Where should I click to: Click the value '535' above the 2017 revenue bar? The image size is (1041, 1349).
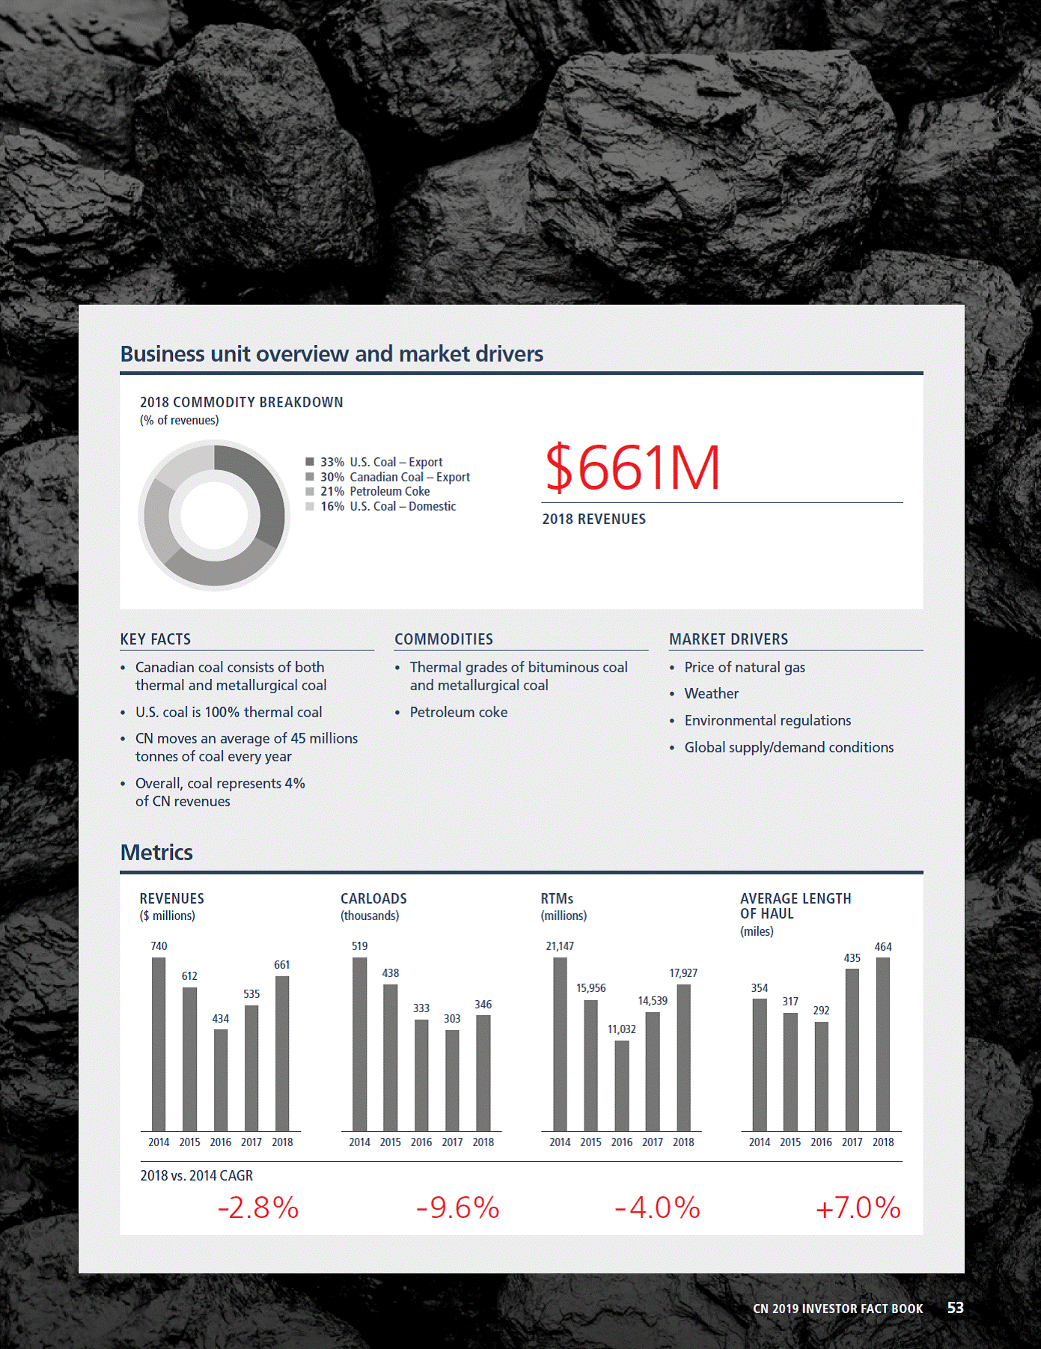251,994
